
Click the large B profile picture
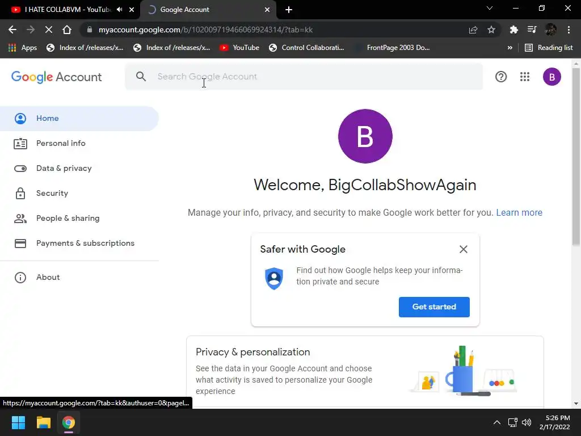pos(365,136)
